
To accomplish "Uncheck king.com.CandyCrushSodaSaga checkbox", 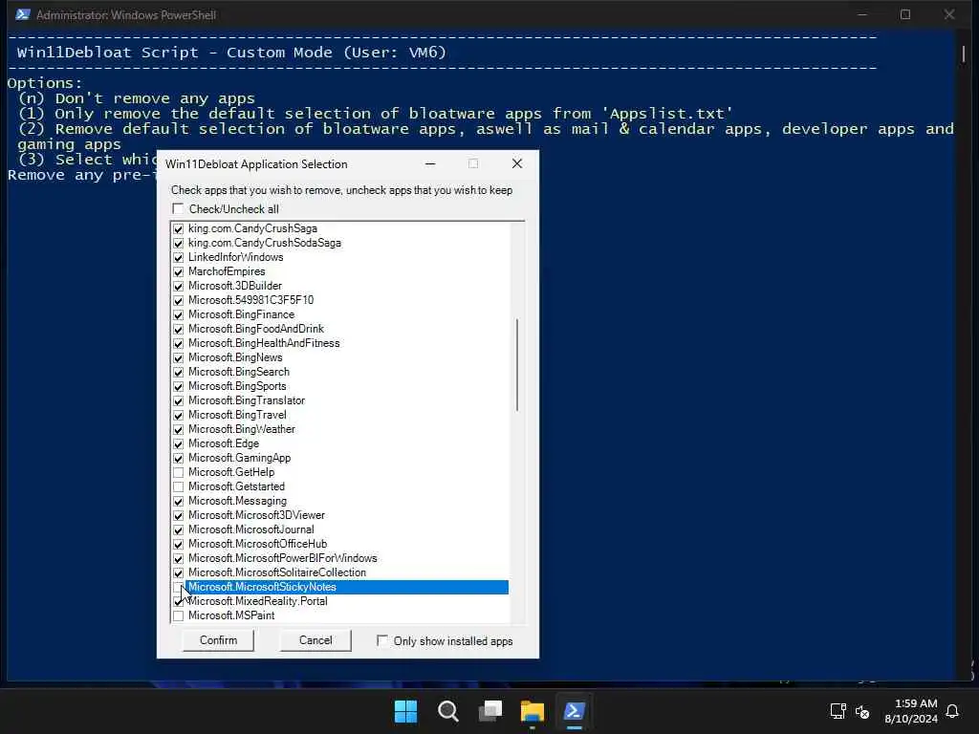I will (178, 244).
